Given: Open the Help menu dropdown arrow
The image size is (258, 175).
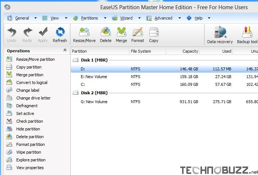Looking at the screenshot, I should coord(209,18).
